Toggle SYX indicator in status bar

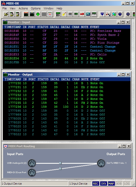coord(103,184)
